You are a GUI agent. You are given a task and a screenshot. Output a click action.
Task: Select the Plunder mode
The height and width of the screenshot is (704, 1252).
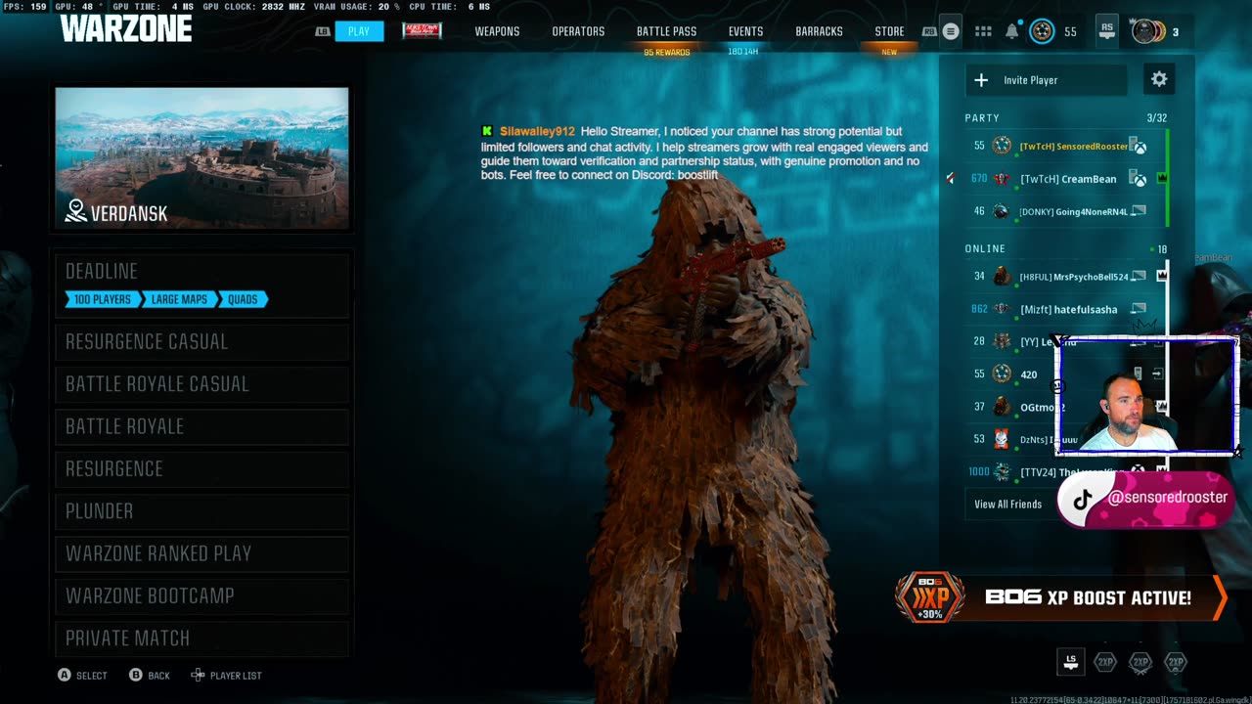(x=201, y=510)
